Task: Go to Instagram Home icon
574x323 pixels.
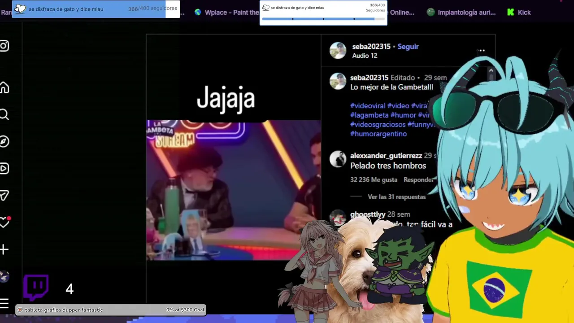Action: click(4, 87)
